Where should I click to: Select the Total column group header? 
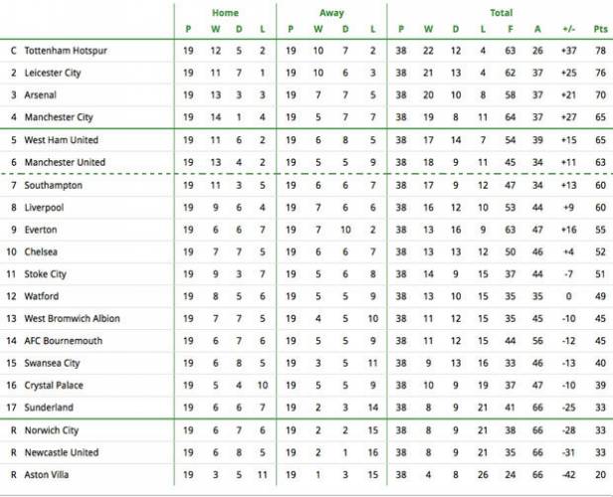[x=502, y=13]
